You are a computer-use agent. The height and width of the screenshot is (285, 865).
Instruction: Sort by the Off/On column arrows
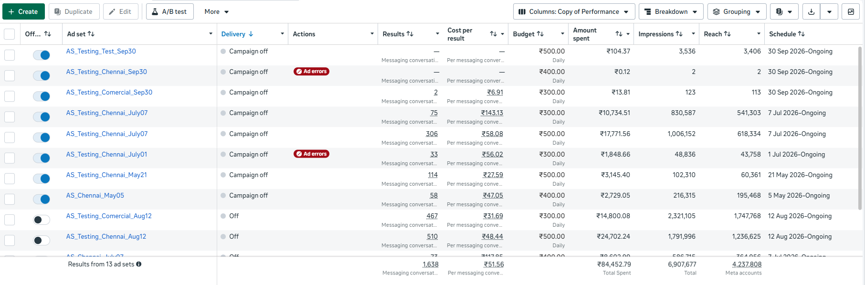click(47, 34)
